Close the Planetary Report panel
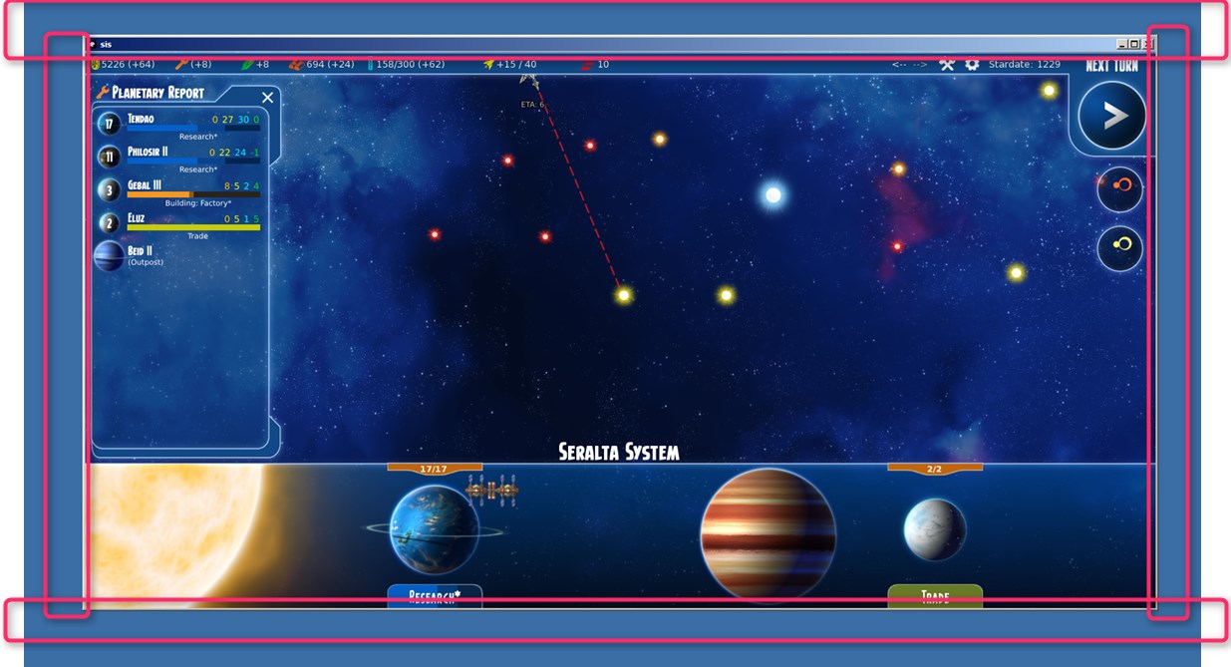The width and height of the screenshot is (1231, 667). coord(267,97)
